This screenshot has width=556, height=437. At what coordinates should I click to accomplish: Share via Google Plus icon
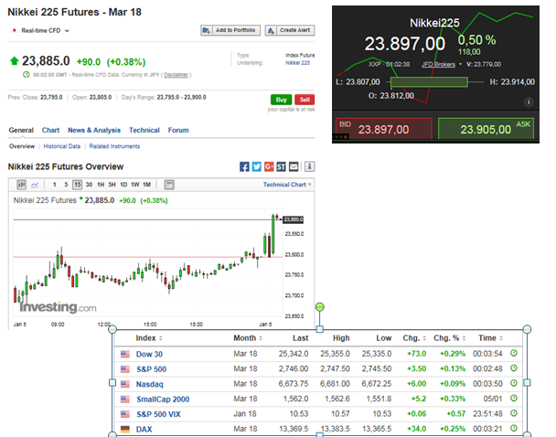click(x=269, y=166)
